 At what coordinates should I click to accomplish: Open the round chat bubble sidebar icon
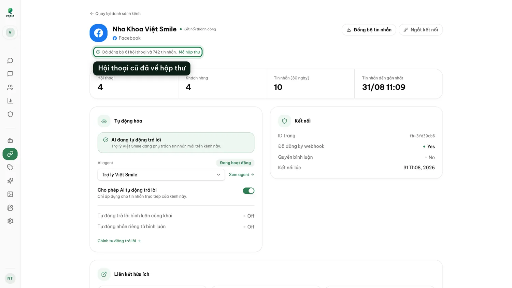[x=10, y=61]
